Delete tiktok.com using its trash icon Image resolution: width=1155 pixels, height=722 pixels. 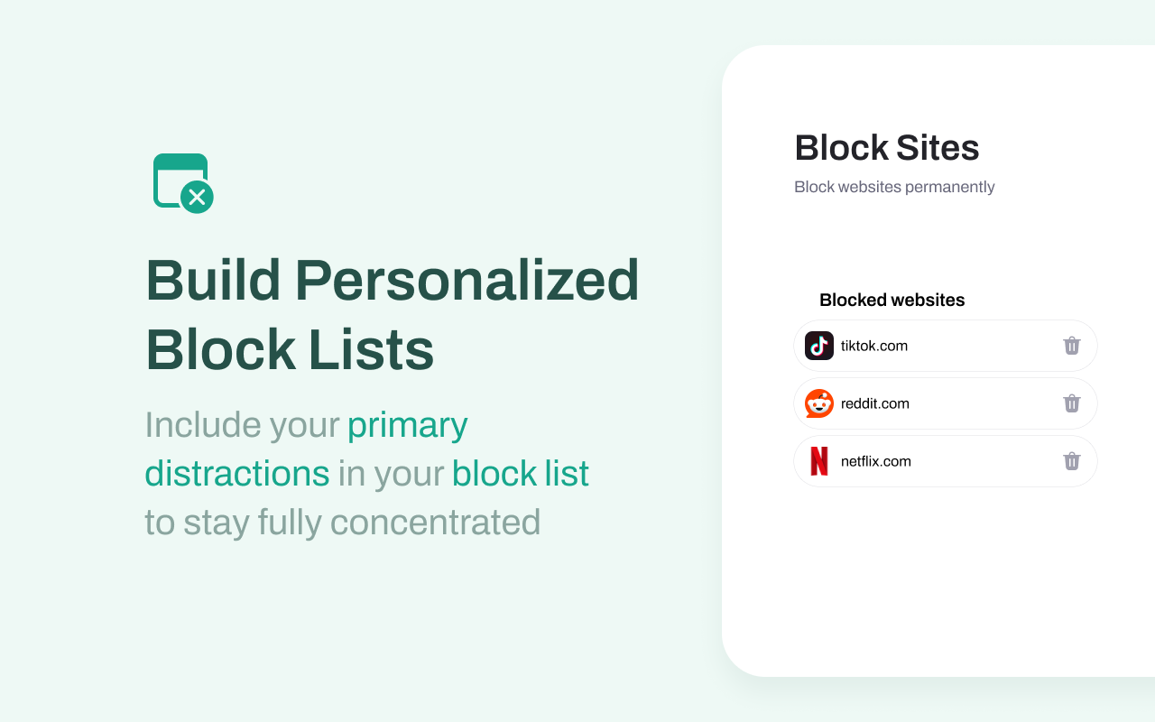1071,346
